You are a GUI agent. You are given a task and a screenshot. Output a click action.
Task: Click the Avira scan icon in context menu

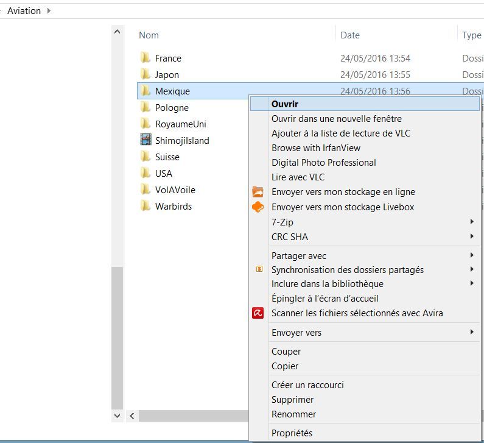point(258,313)
